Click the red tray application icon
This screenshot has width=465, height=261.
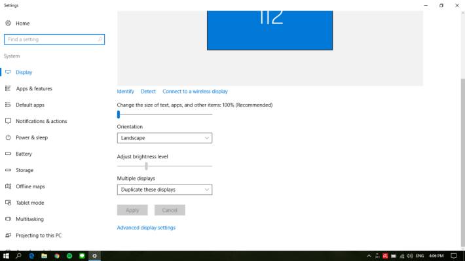[385, 256]
